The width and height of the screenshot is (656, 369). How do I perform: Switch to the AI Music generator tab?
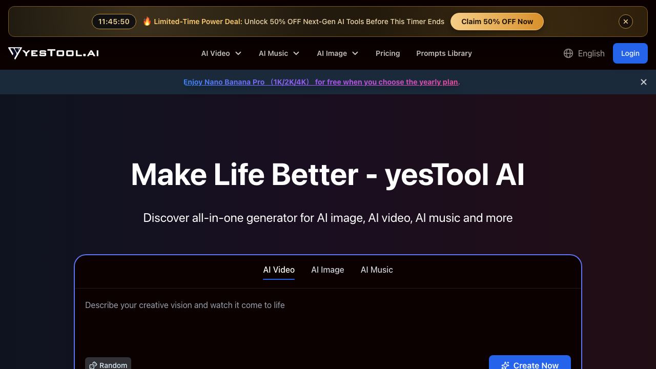[x=377, y=270]
